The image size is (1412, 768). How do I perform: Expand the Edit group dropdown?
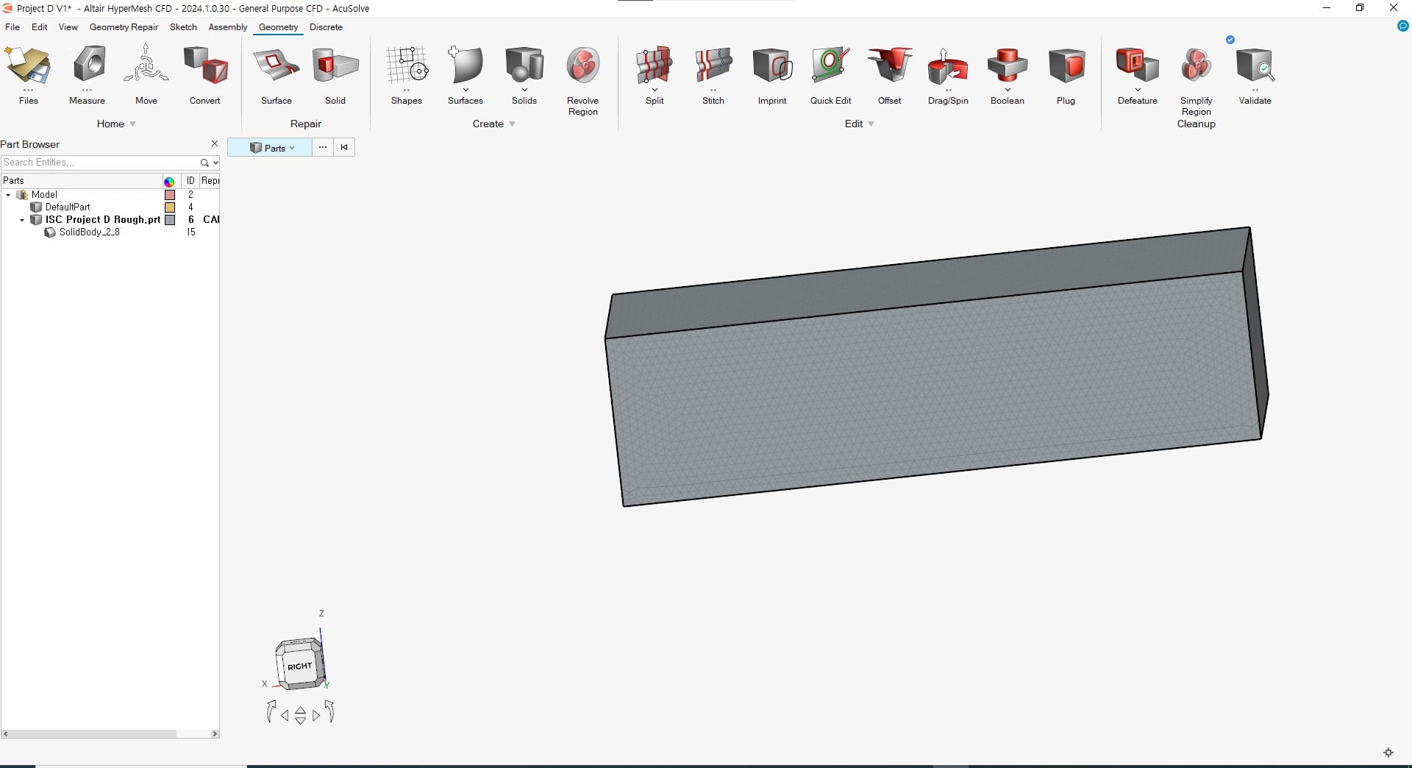[x=871, y=124]
